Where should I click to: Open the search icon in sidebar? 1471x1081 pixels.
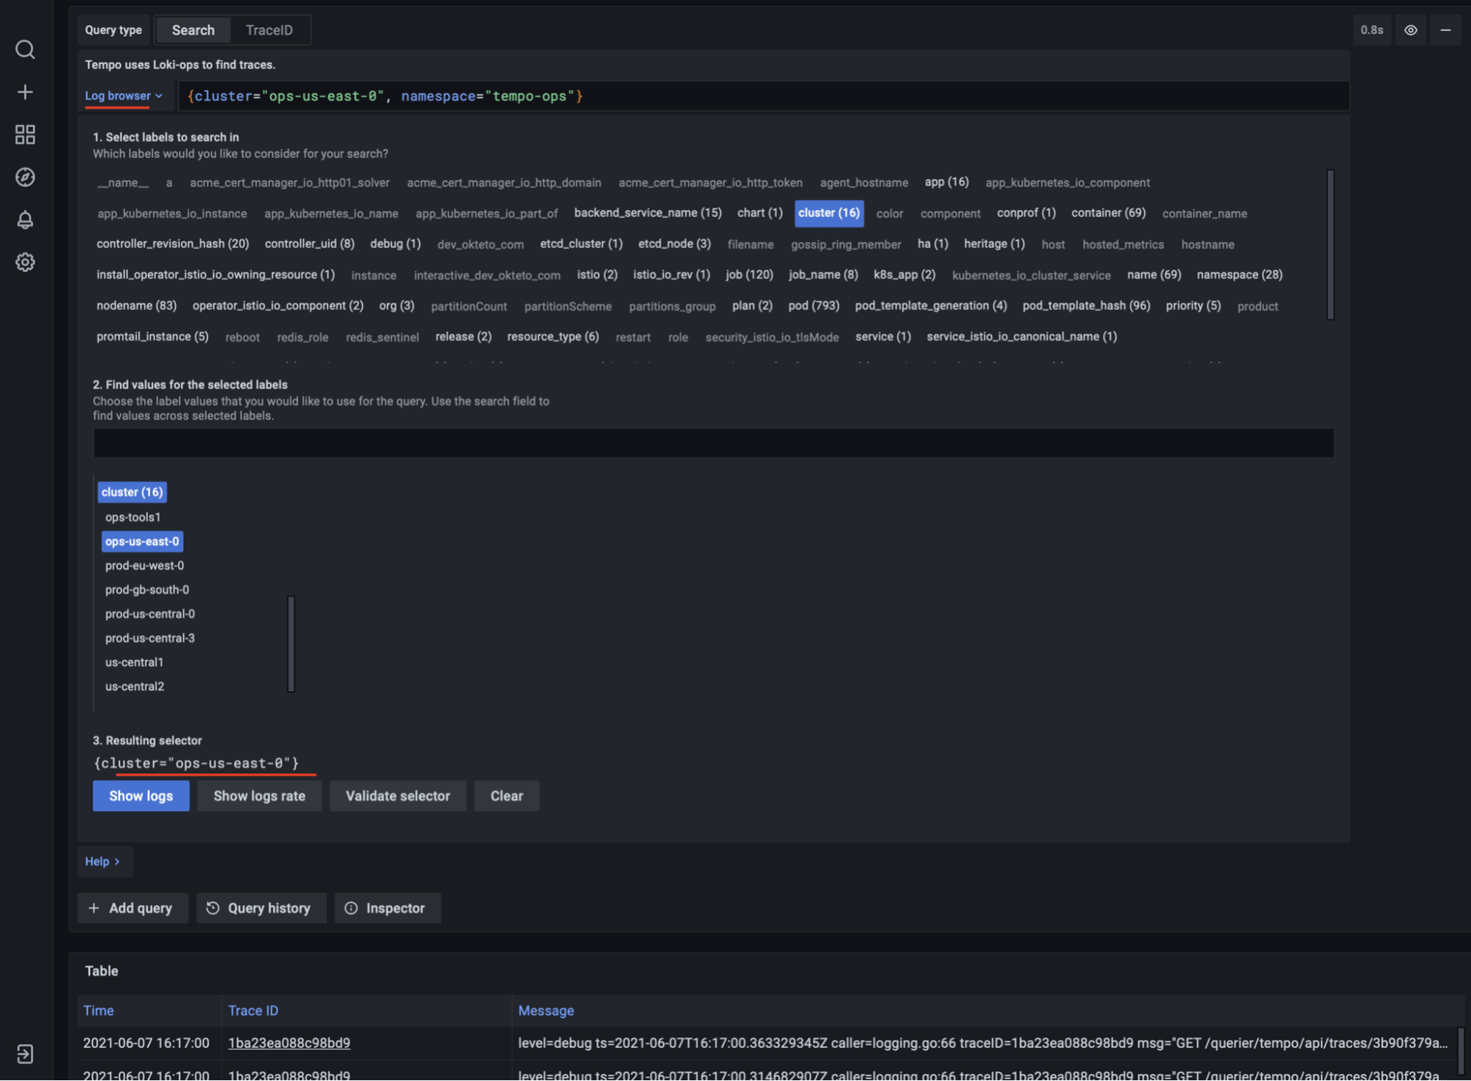tap(25, 49)
